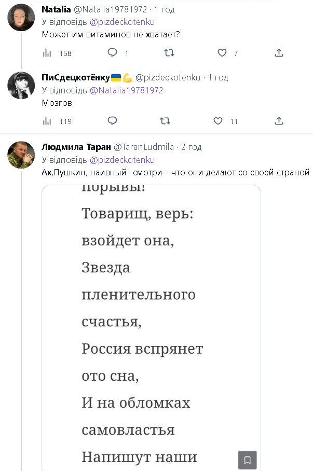Share Natalia's tweet

[x=279, y=53]
